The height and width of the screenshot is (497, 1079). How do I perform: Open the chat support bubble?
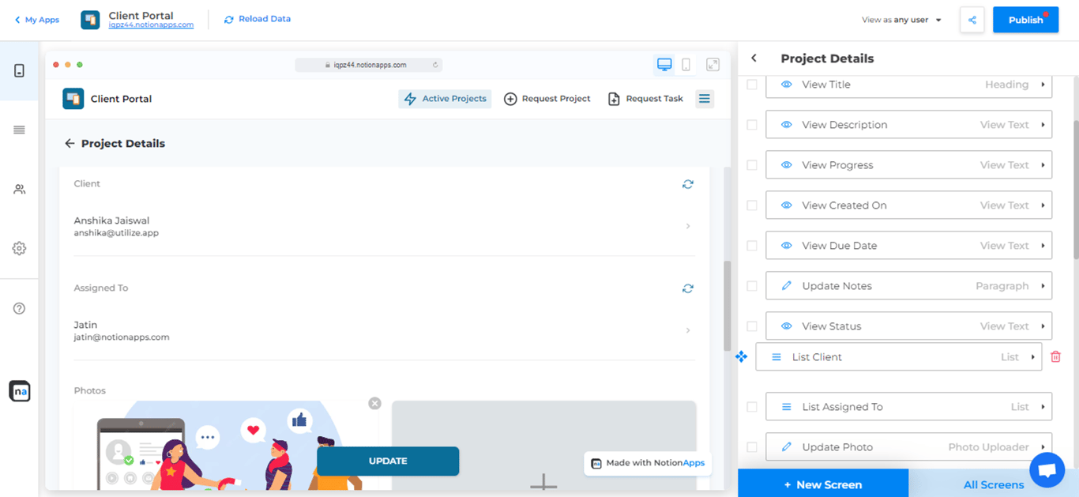click(1047, 469)
